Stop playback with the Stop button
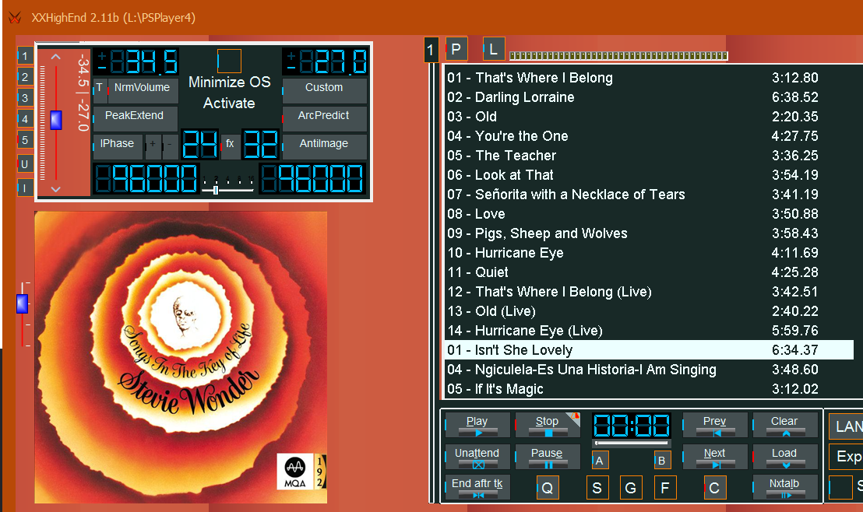Screen dimensions: 863x512 pyautogui.click(x=547, y=425)
